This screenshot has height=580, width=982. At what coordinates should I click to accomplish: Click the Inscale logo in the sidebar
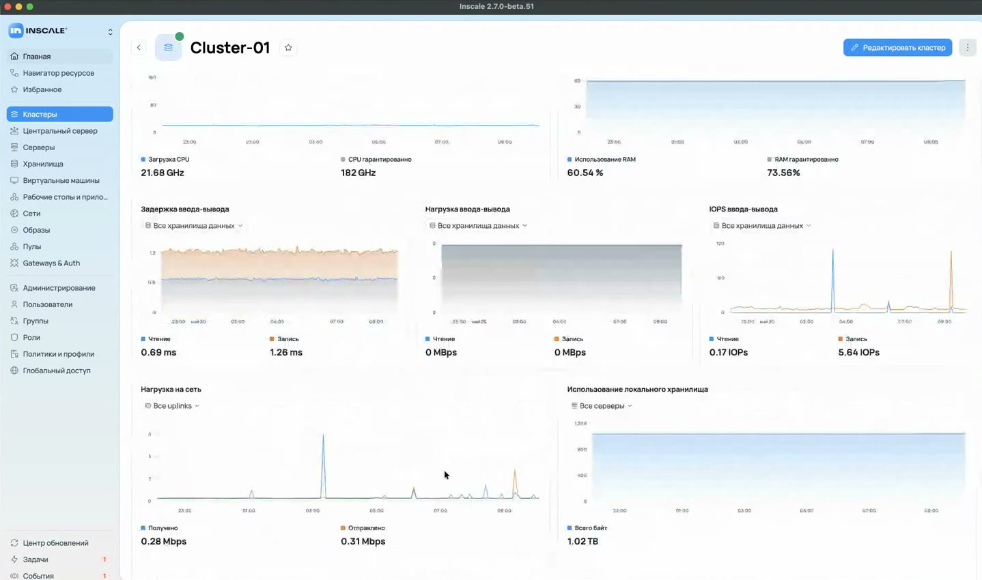38,31
